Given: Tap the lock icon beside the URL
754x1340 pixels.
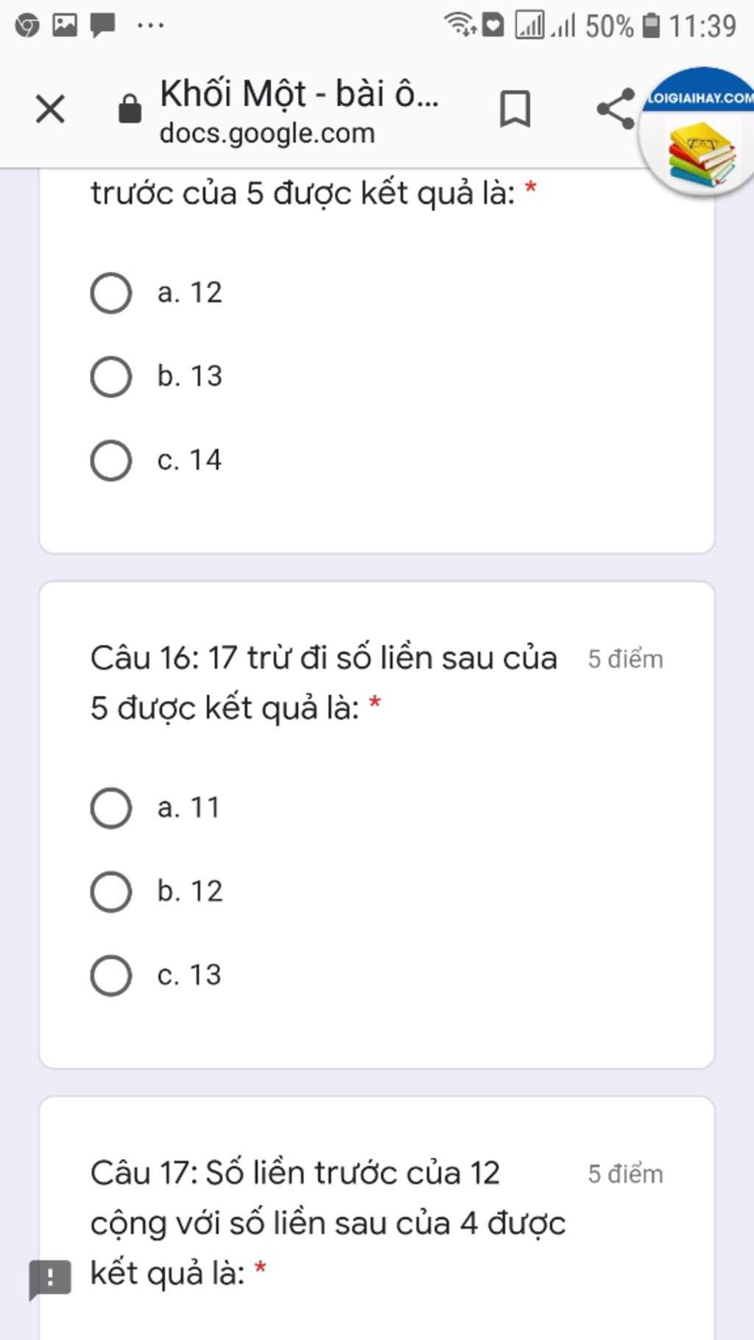Looking at the screenshot, I should [130, 109].
